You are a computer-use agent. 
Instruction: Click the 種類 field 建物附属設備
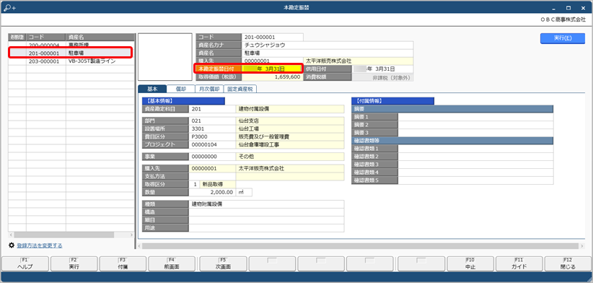(266, 204)
